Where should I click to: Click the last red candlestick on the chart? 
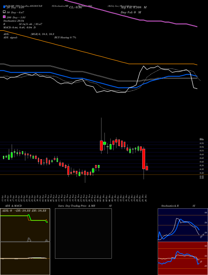click(x=147, y=168)
